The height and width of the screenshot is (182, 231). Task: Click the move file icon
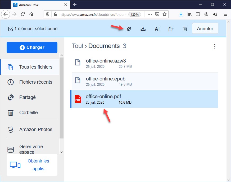coord(171,29)
